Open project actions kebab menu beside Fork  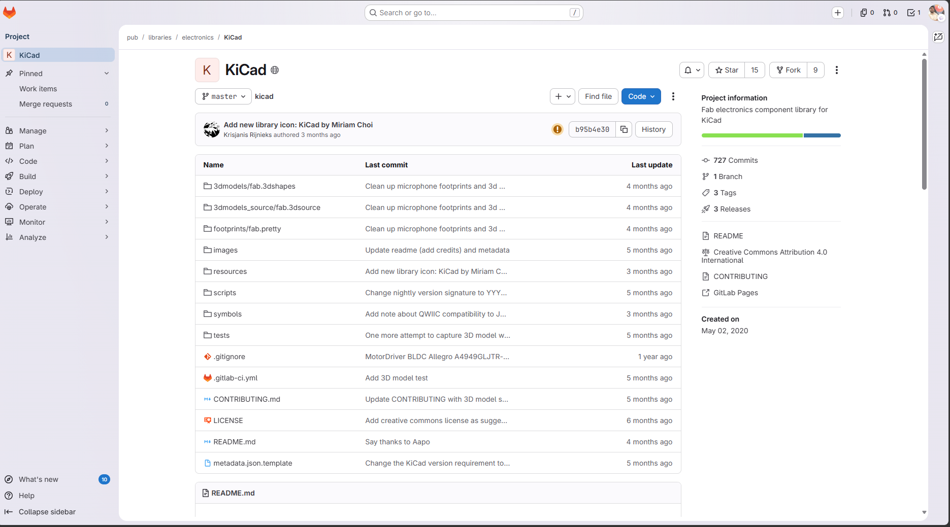(837, 70)
